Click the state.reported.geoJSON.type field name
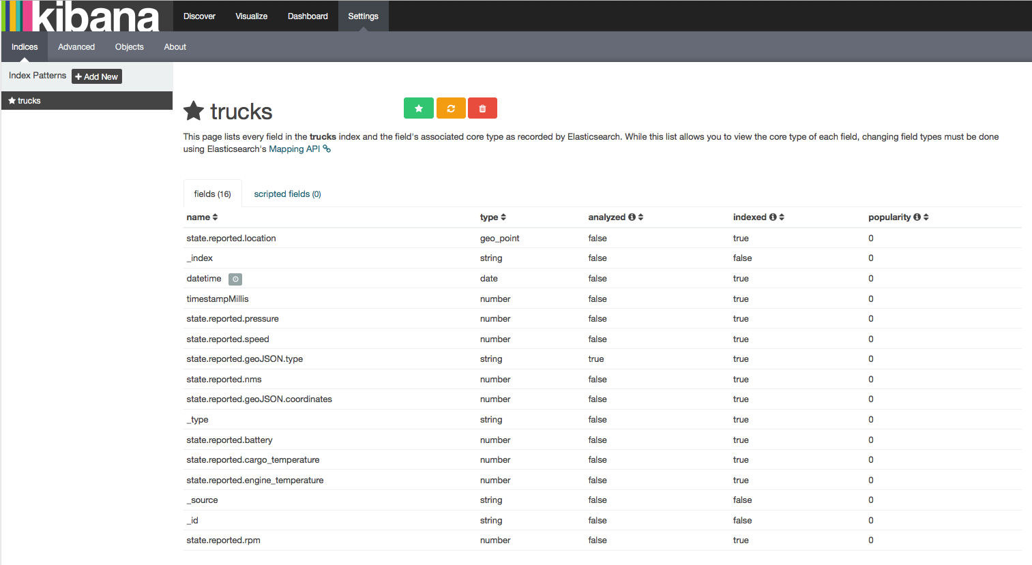1032x565 pixels. pos(245,359)
